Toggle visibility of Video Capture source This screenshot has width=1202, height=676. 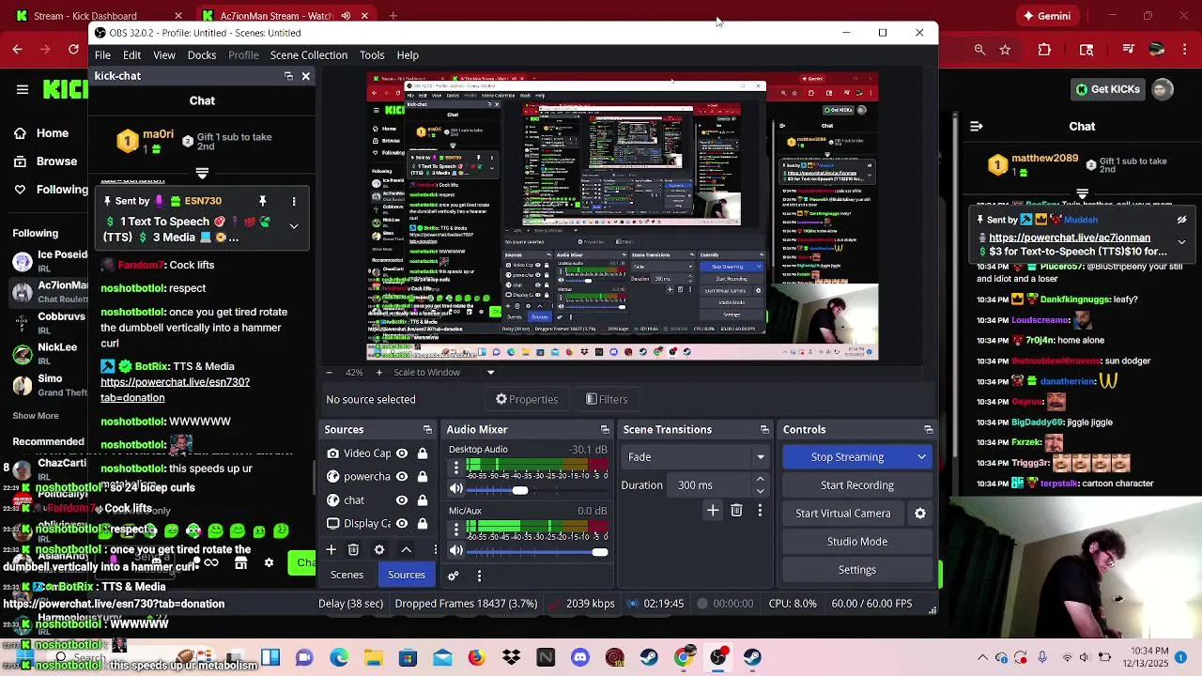[402, 453]
